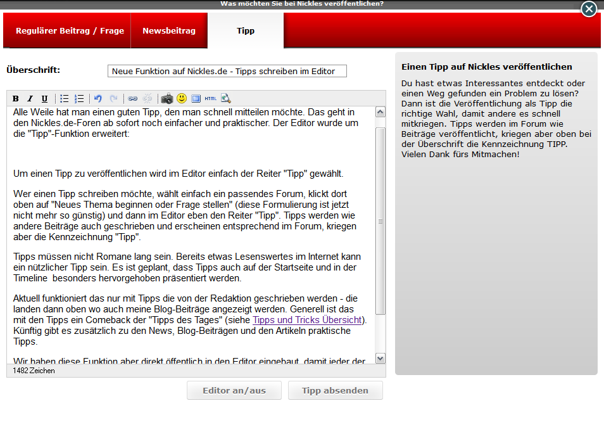Click the editor's vertical scrollbar thumb
The height and width of the screenshot is (434, 604).
click(381, 221)
